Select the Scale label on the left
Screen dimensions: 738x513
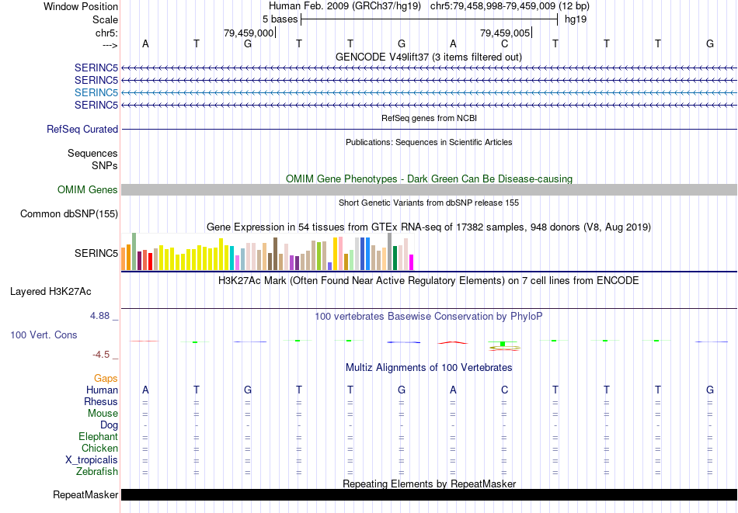[105, 19]
